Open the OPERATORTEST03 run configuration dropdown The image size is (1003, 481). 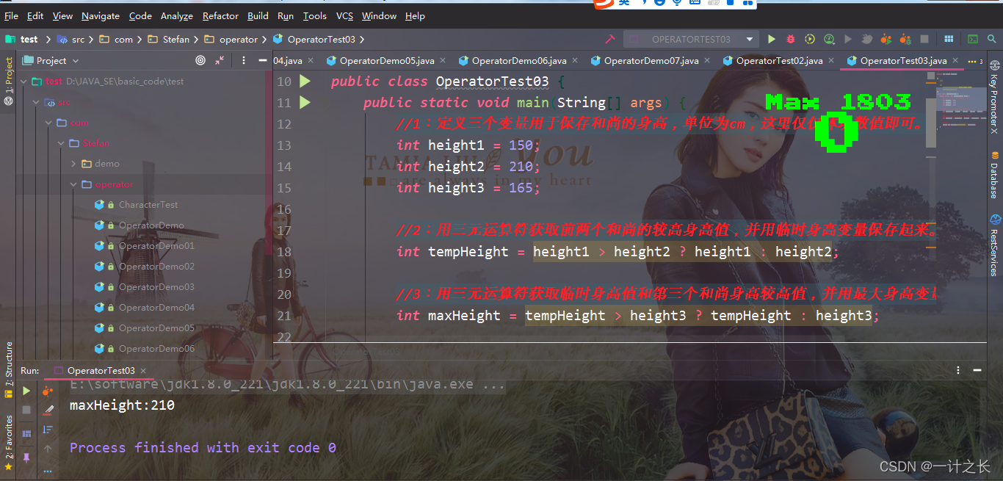tap(690, 39)
